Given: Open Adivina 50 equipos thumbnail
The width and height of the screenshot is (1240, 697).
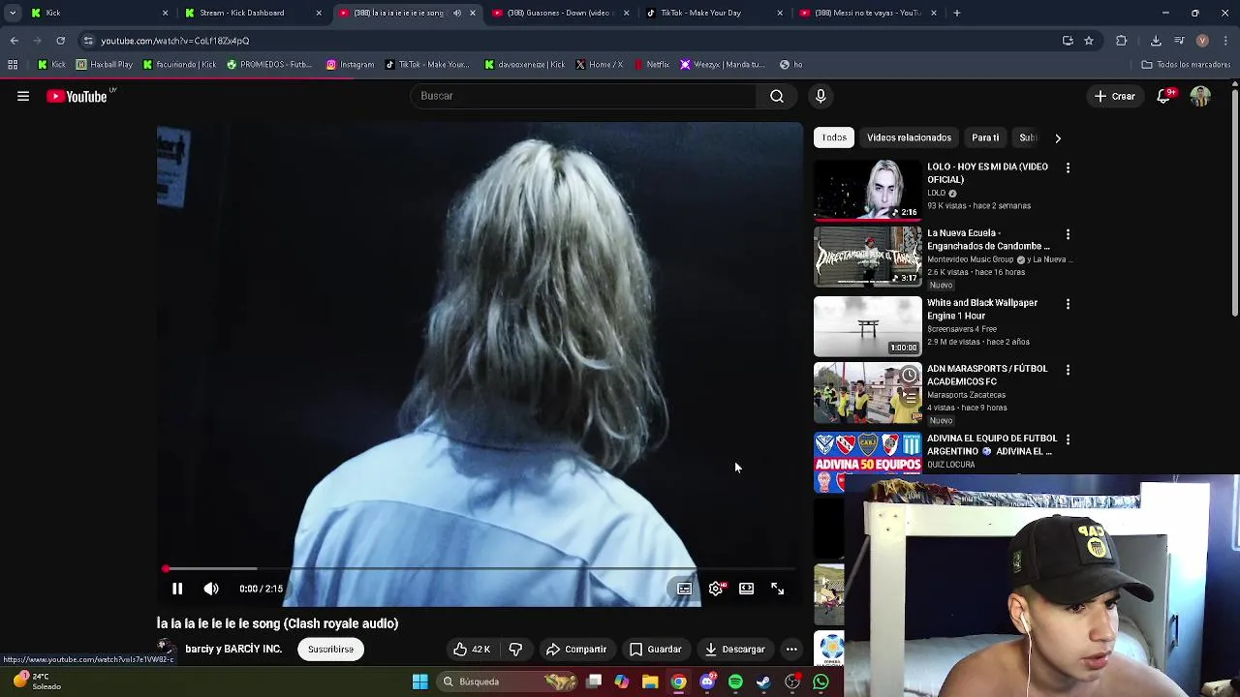Looking at the screenshot, I should tap(868, 462).
